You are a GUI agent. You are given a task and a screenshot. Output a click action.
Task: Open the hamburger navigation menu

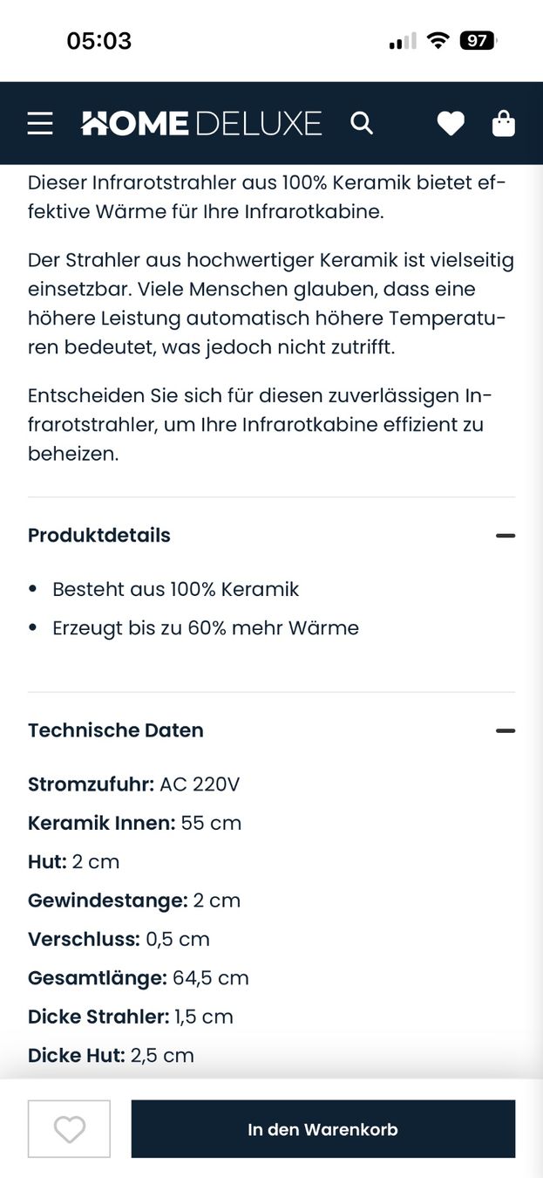[40, 124]
